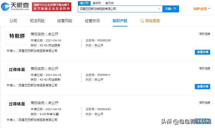Switch to the 司法风险 tab
The image size is (215, 128).
point(37,21)
